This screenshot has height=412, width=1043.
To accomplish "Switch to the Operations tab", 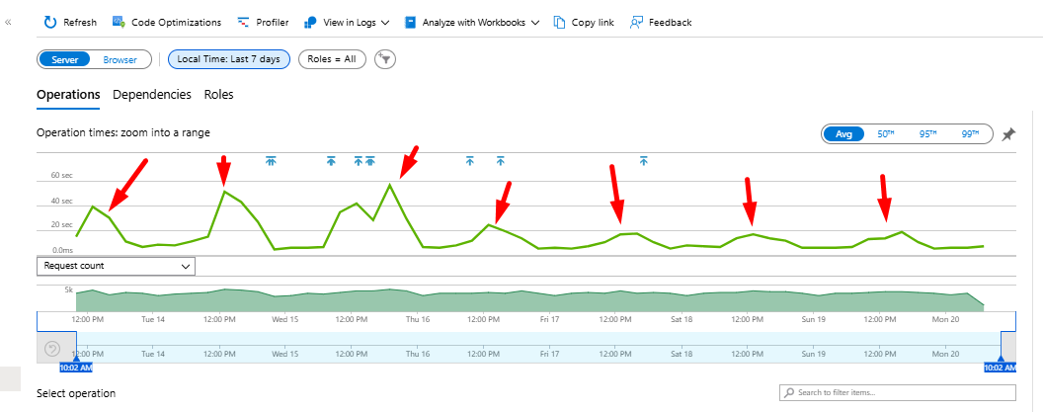I will click(x=68, y=95).
